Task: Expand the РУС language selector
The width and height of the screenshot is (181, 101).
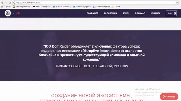Action: [x=171, y=13]
